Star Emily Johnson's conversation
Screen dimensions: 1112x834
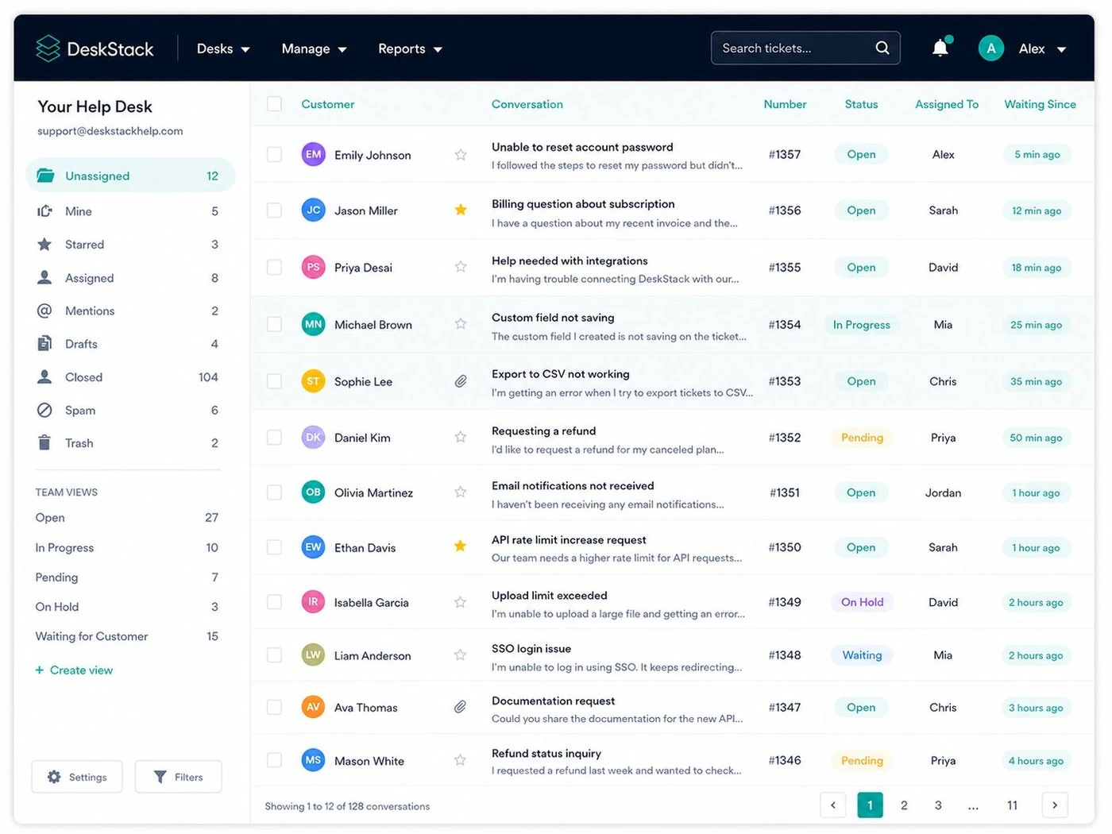click(x=461, y=154)
